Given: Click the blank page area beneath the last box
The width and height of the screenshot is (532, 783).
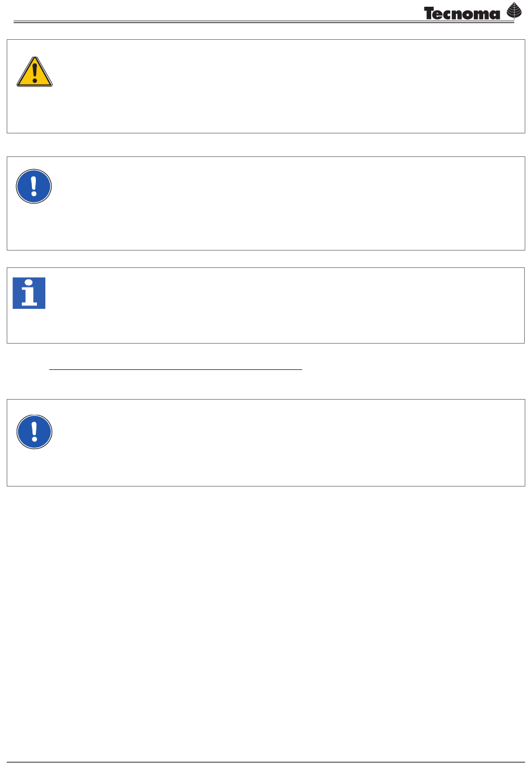Looking at the screenshot, I should 266,622.
